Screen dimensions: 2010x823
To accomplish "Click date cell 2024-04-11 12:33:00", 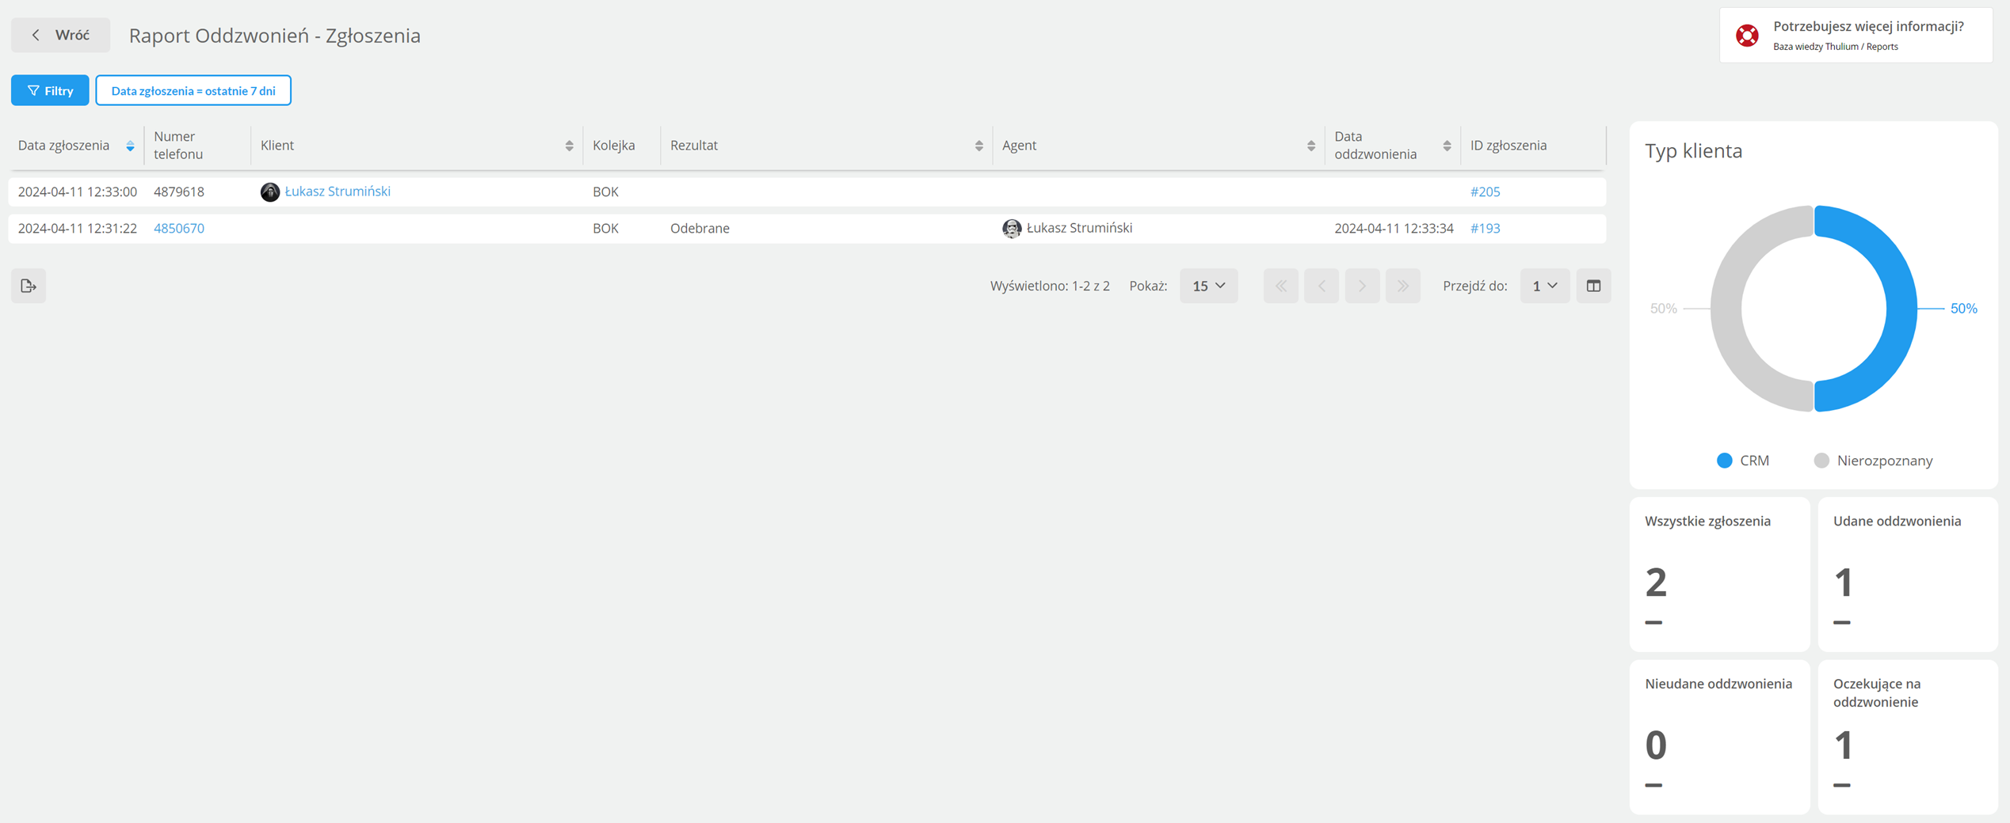I will [78, 192].
